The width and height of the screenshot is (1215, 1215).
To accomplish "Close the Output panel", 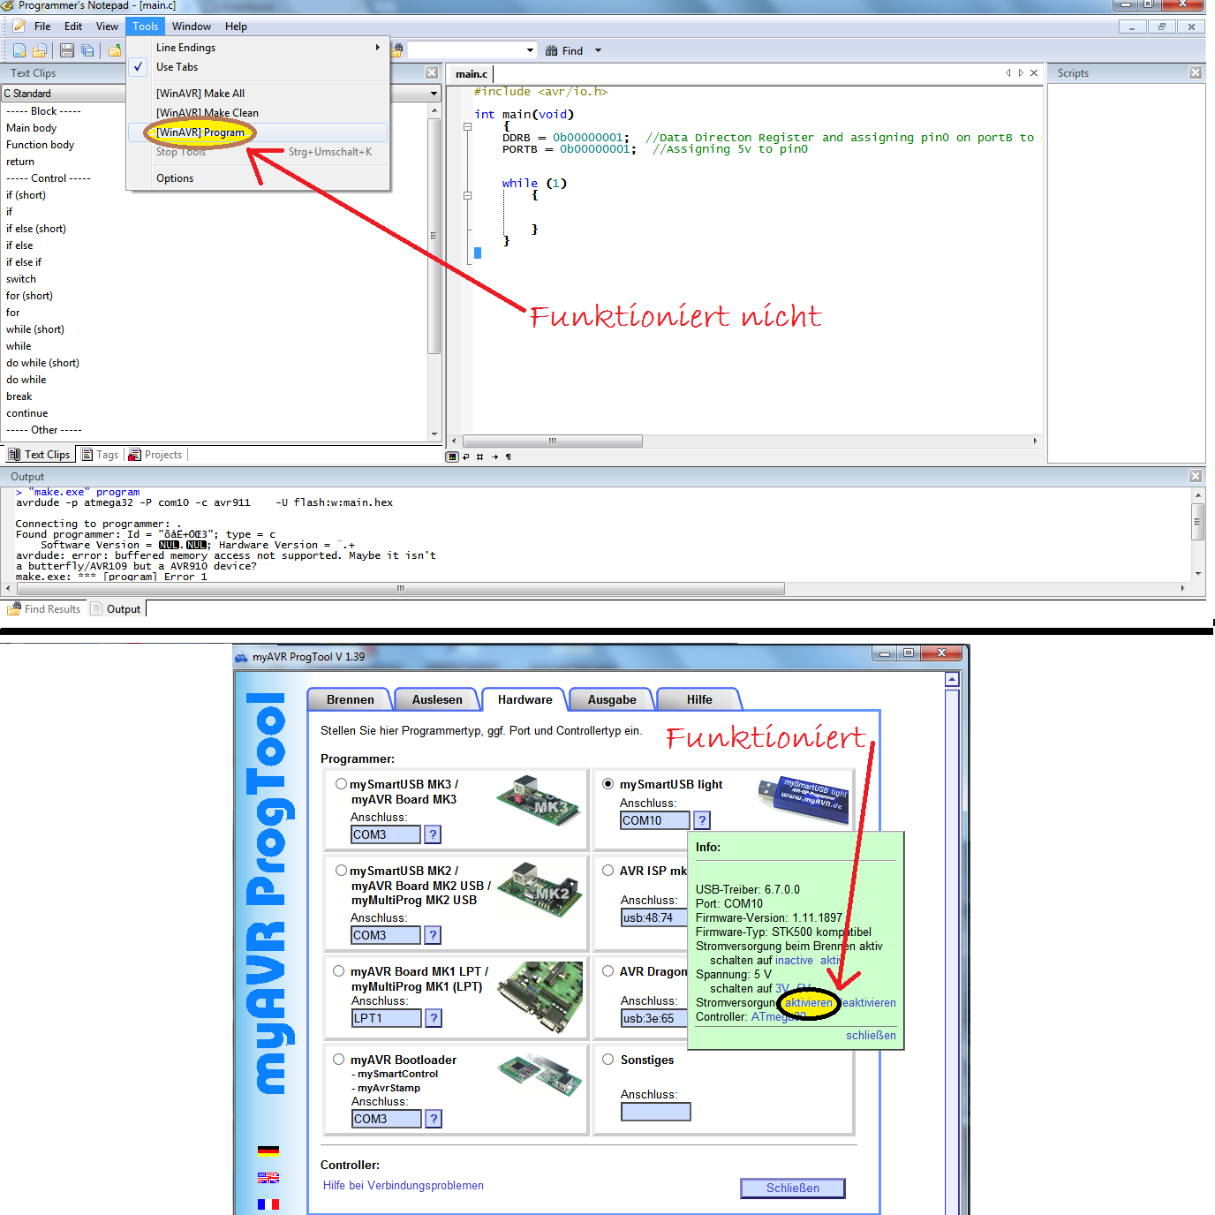I will pyautogui.click(x=1196, y=476).
